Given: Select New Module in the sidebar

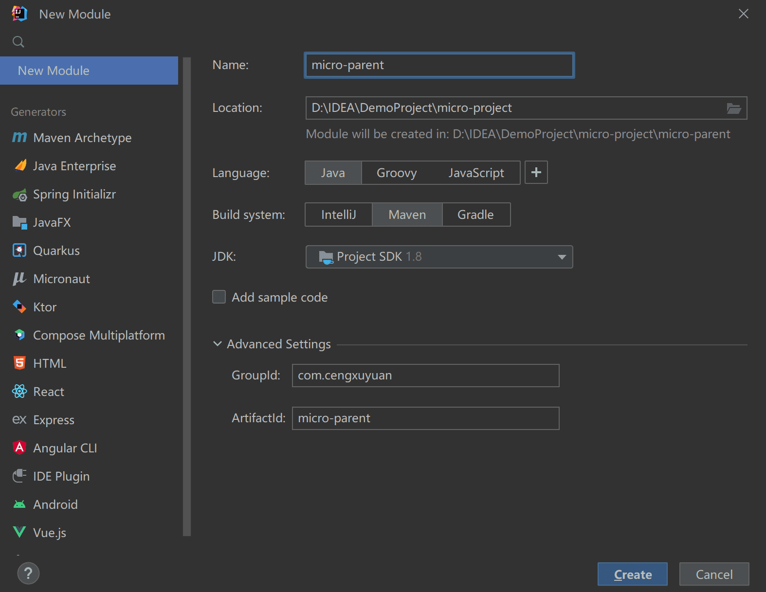Looking at the screenshot, I should [x=89, y=71].
